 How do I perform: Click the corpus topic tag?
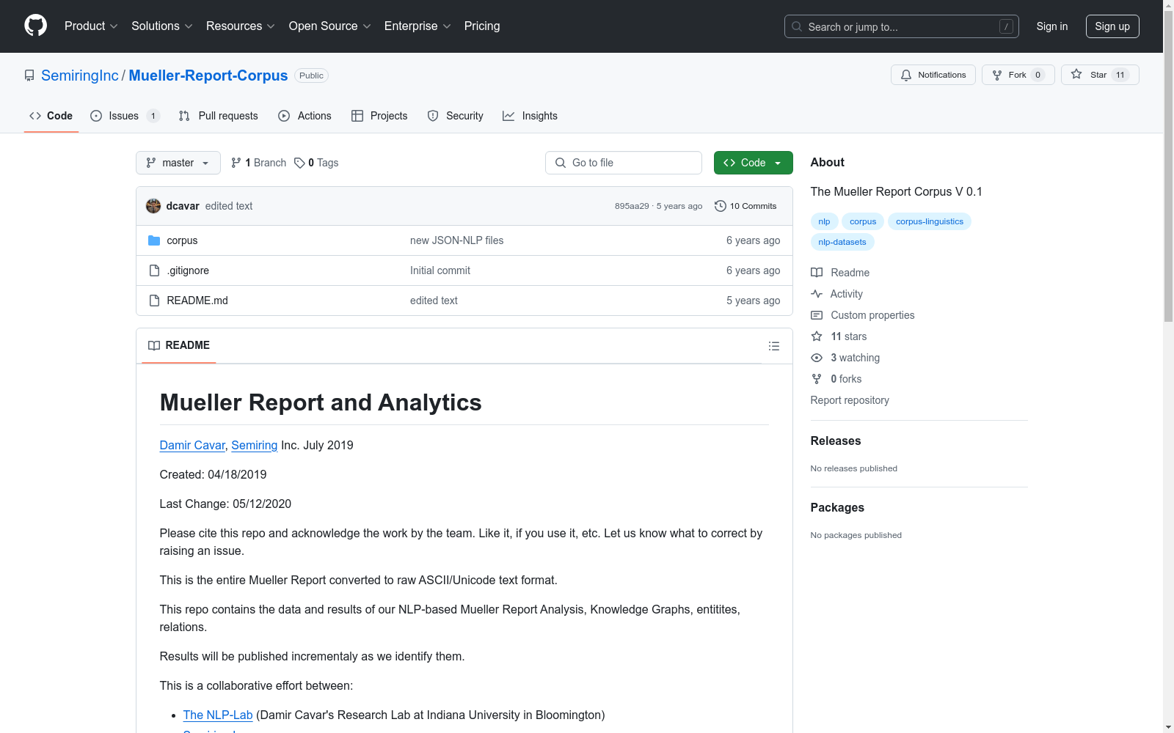(x=863, y=221)
